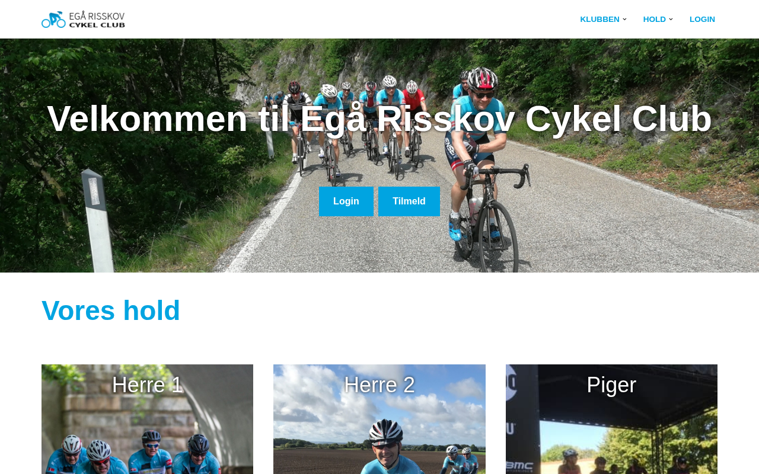The width and height of the screenshot is (759, 474).
Task: Open the Klubben menu item
Action: (599, 19)
